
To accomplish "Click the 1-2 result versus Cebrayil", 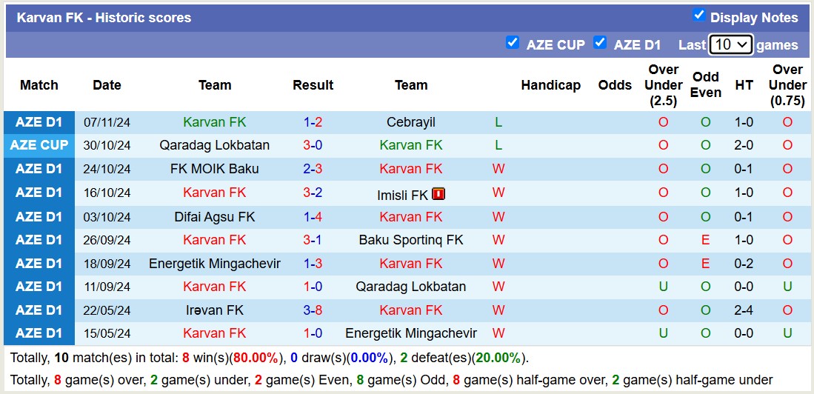I will (313, 122).
